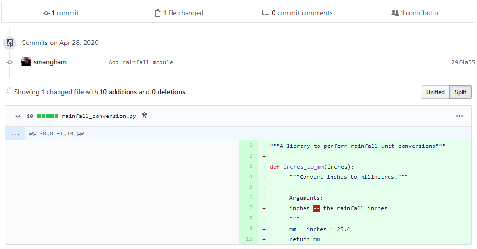Click the '10' changed-lines count beside the diffstat
477x249 pixels.
(x=30, y=116)
